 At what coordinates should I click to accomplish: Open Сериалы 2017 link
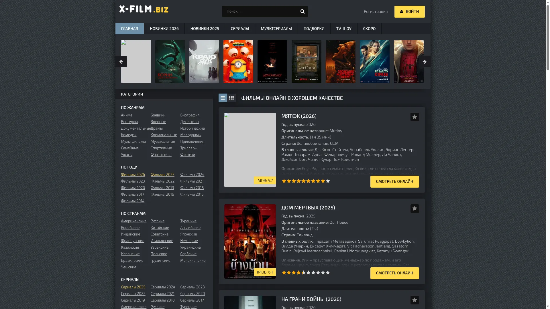pos(192,300)
